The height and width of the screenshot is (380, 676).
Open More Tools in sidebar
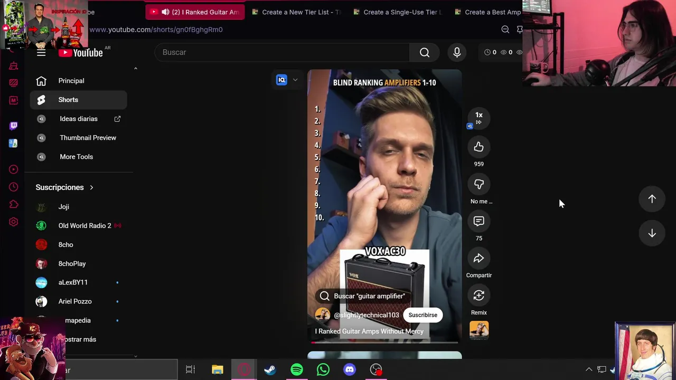pyautogui.click(x=78, y=157)
